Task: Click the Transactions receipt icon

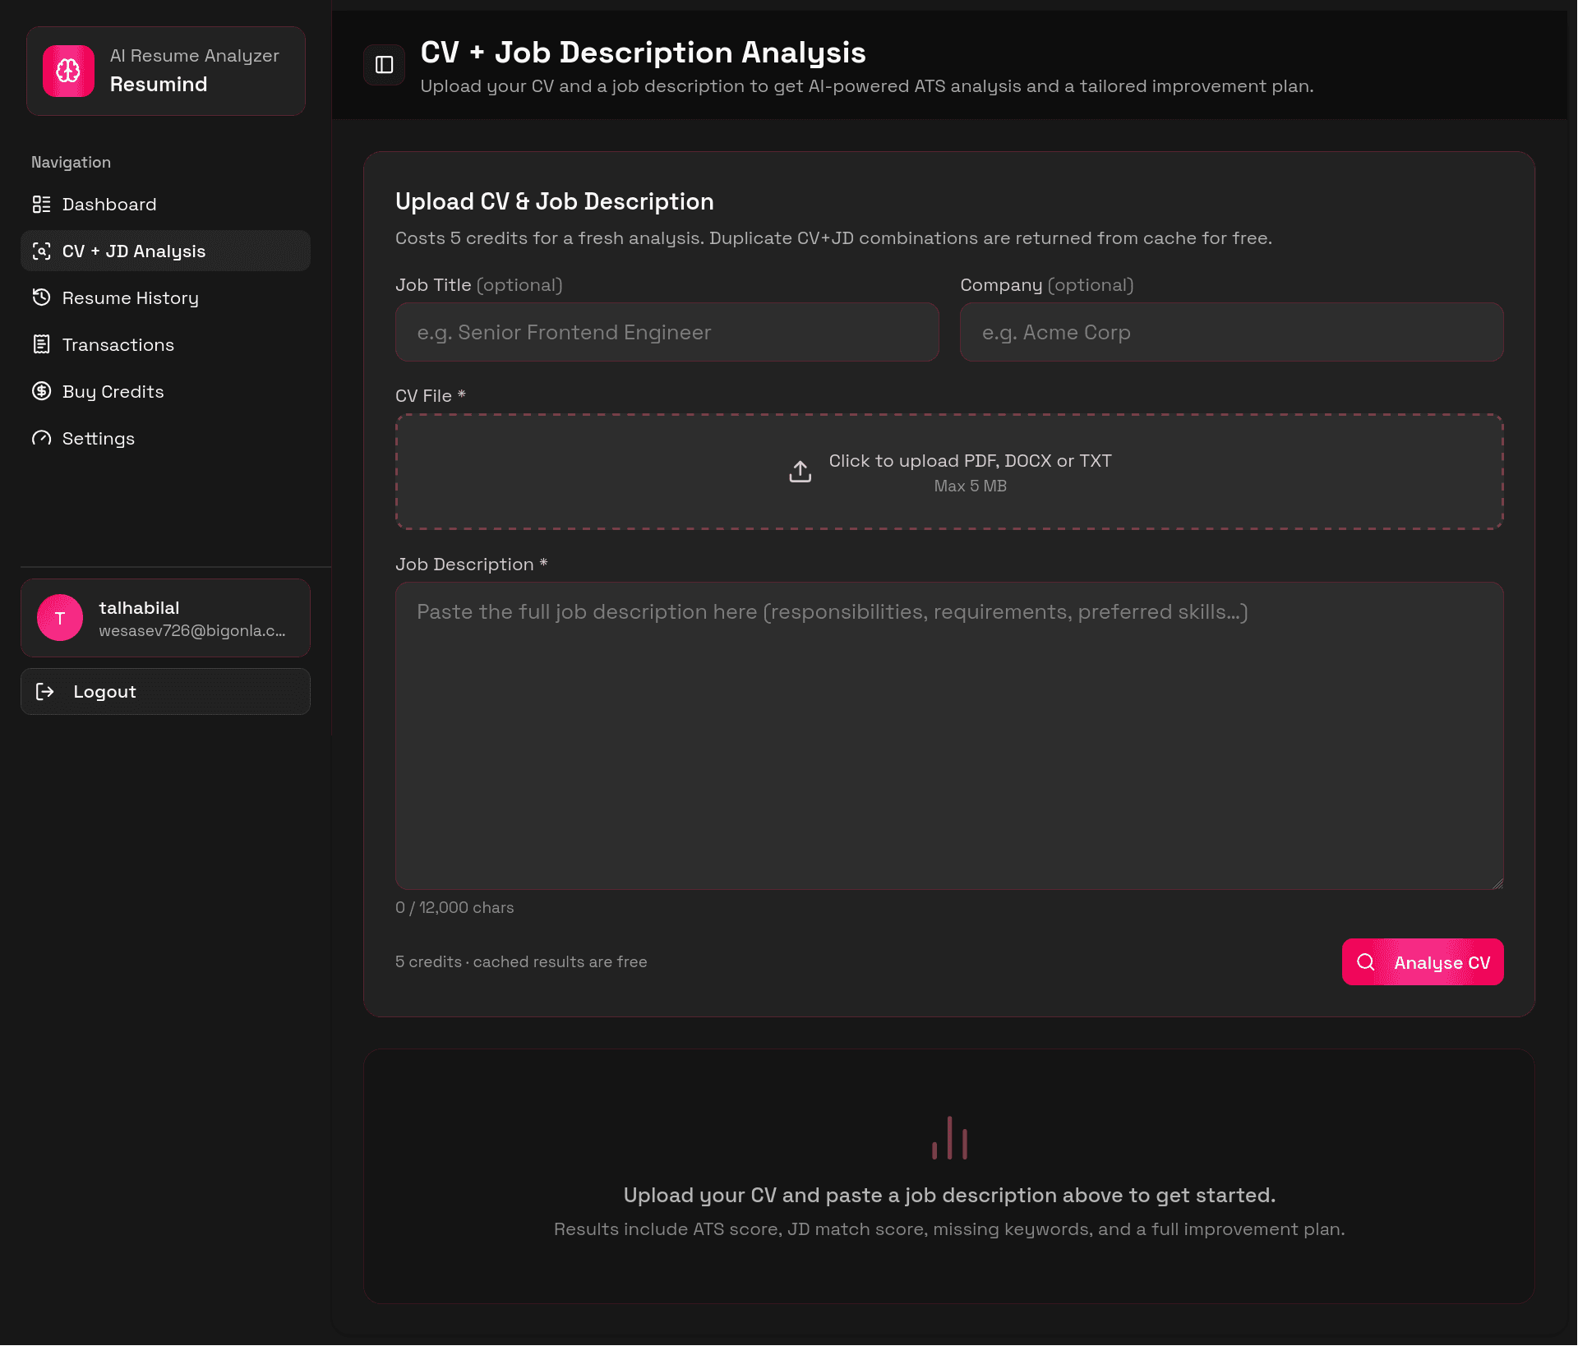Action: [x=41, y=344]
